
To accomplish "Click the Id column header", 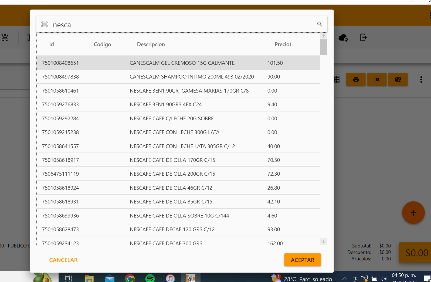I will point(52,44).
